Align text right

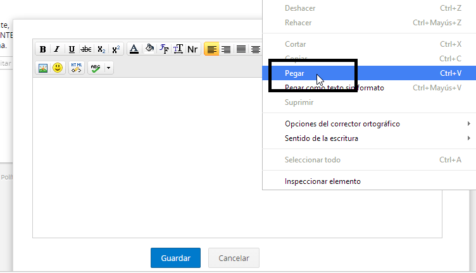click(x=226, y=49)
